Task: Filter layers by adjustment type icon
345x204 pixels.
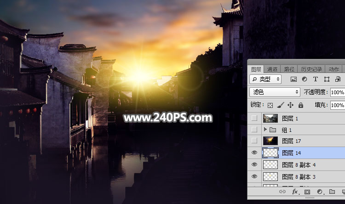Action: pos(305,79)
